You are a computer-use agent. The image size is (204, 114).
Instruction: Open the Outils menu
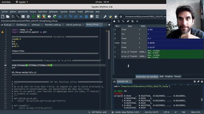[x=80, y=12]
